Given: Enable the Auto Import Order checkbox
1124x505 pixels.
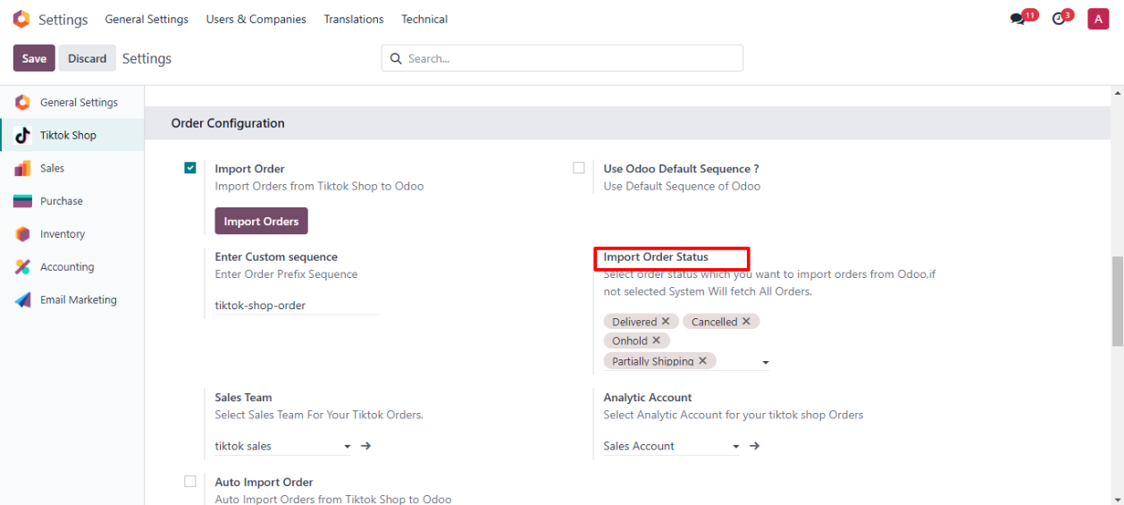Looking at the screenshot, I should (x=190, y=482).
